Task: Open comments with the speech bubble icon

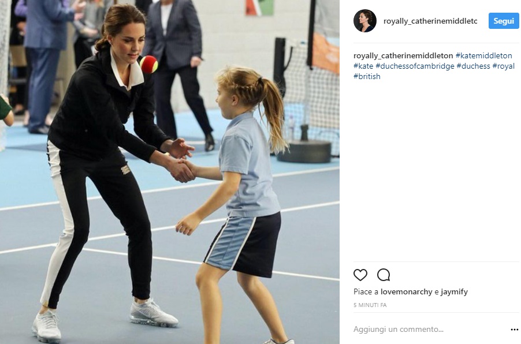Action: coord(384,275)
